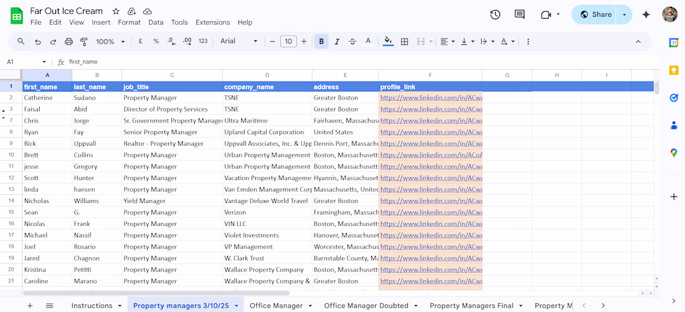
Task: Open the Extensions menu
Action: [x=213, y=22]
